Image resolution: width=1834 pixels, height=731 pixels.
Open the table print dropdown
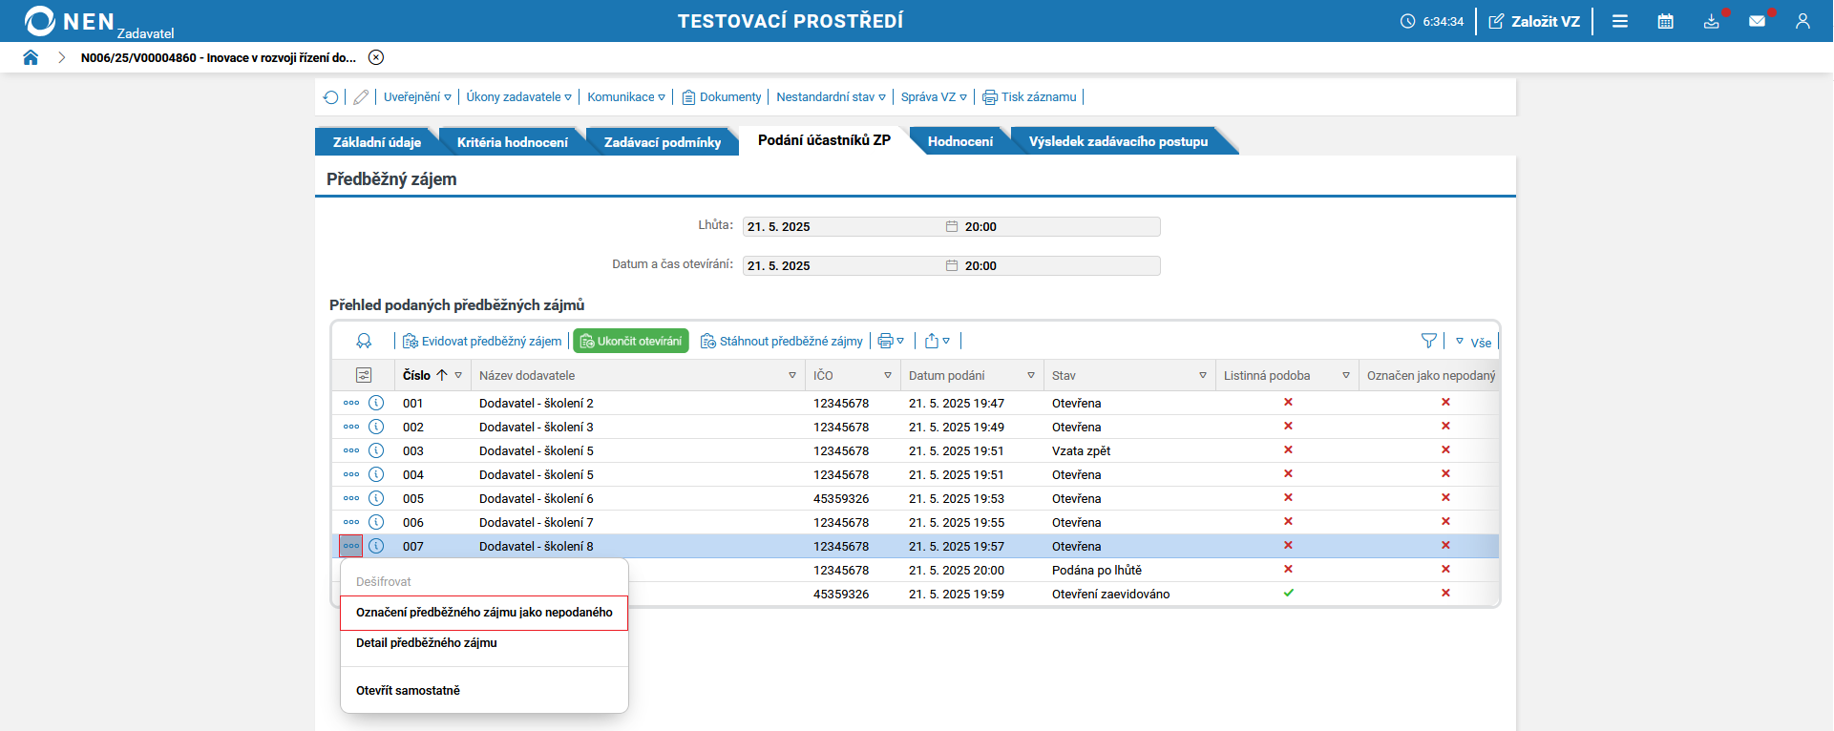click(891, 341)
